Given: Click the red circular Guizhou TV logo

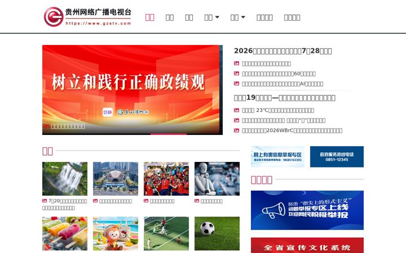Looking at the screenshot, I should (54, 17).
